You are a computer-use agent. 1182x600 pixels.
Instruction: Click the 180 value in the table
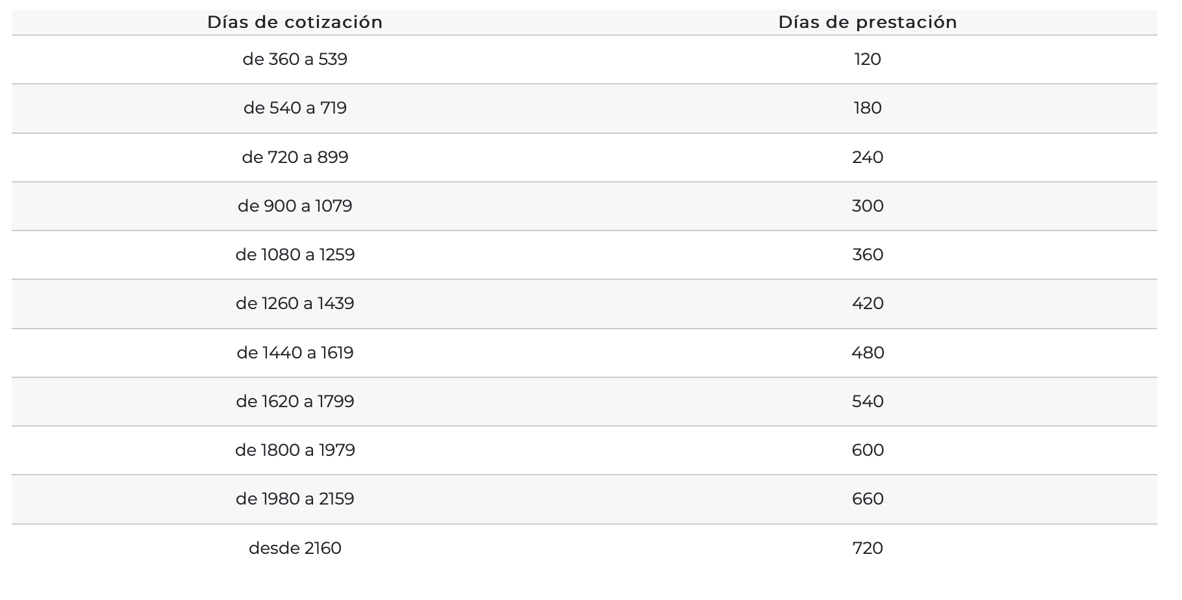[867, 108]
